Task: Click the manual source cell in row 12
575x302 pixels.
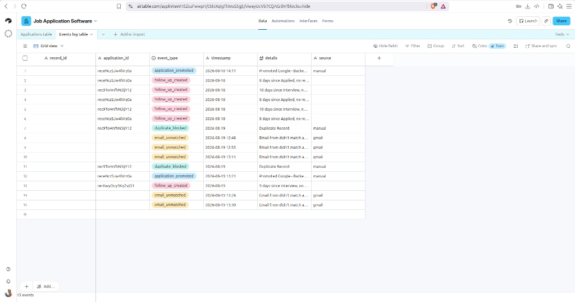Action: 338,176
